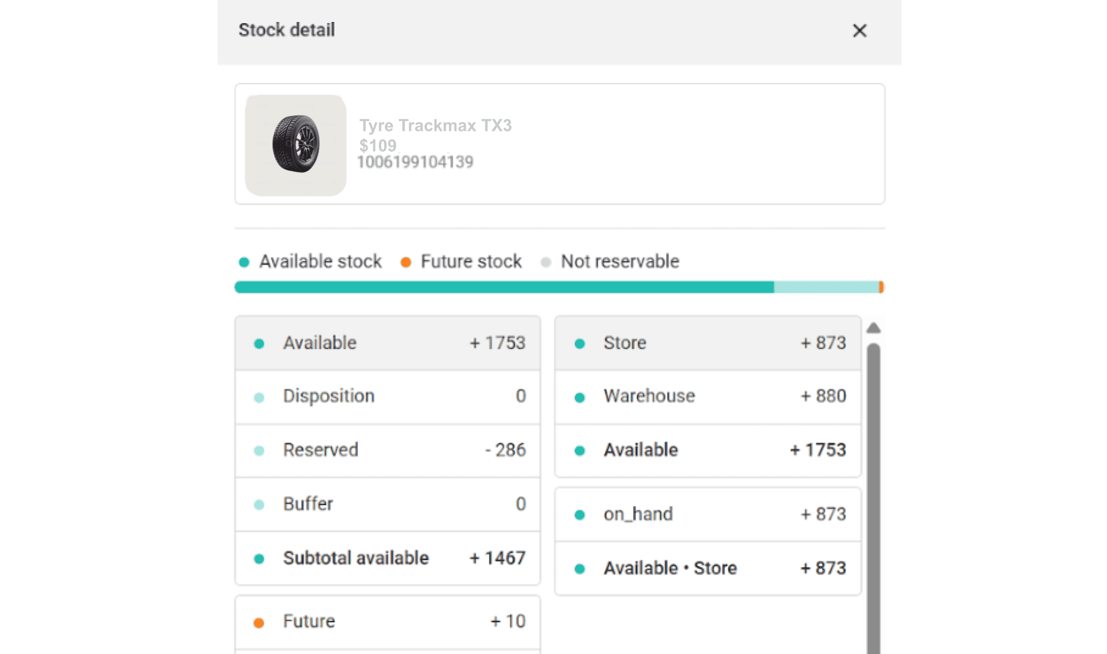The width and height of the screenshot is (1107, 654).
Task: Click the orange dot beside Future
Action: pyautogui.click(x=259, y=622)
